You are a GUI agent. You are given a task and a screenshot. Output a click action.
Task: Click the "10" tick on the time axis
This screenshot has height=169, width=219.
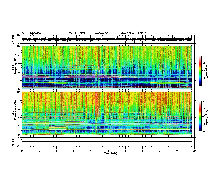194,151
